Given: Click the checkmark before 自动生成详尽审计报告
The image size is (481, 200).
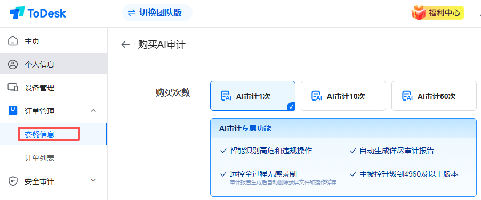Looking at the screenshot, I should tap(353, 151).
